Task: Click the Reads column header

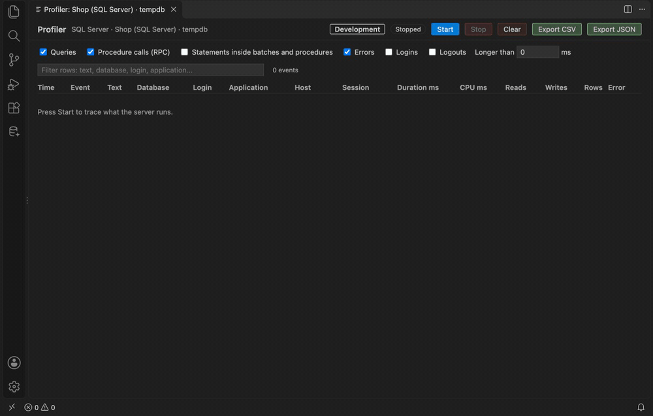Action: (516, 87)
